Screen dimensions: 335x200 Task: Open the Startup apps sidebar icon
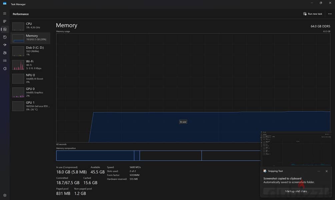pyautogui.click(x=5, y=45)
